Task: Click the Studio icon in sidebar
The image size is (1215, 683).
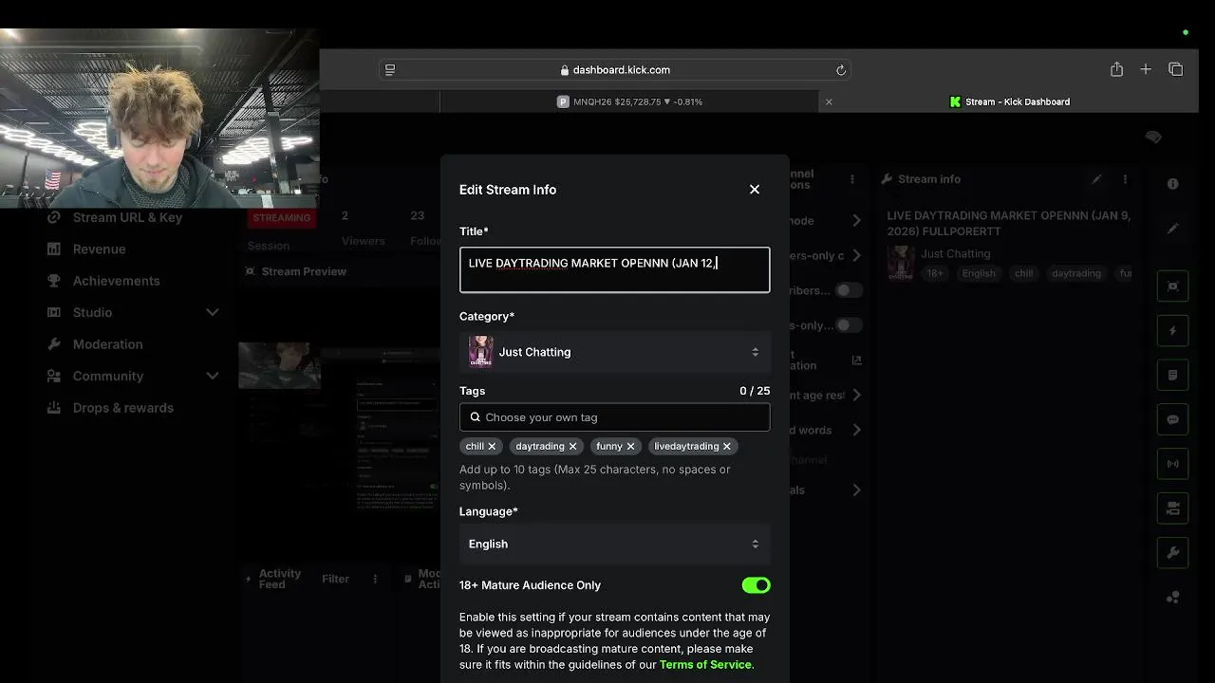Action: [x=54, y=312]
